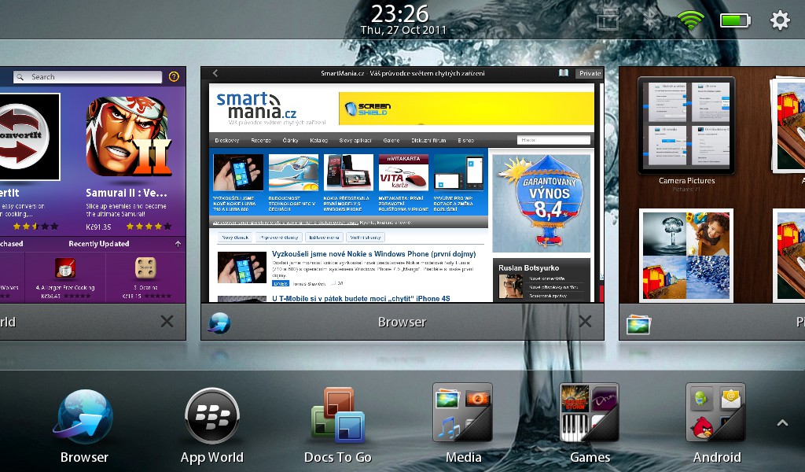Image resolution: width=805 pixels, height=472 pixels.
Task: Open the Bleskovky menu item
Action: click(227, 140)
